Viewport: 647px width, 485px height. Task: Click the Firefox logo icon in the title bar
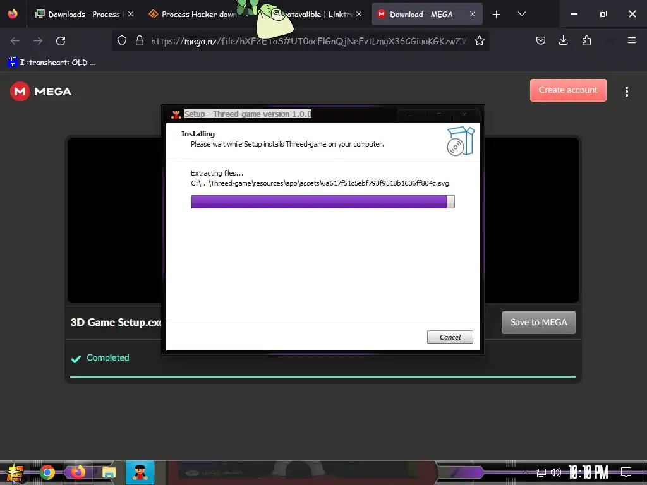(13, 14)
